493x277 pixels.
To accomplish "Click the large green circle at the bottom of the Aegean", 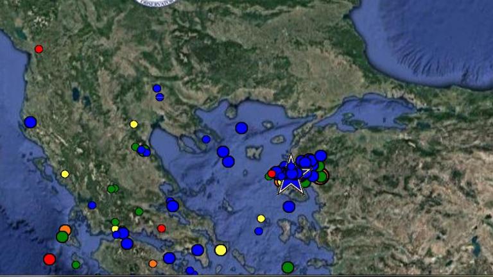I will click(288, 267).
